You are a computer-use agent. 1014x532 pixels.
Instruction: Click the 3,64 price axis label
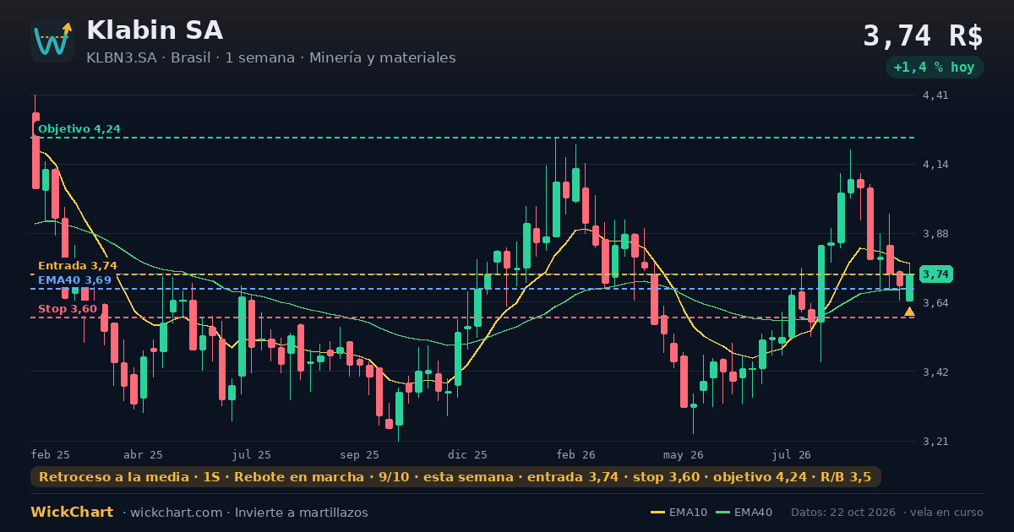tap(936, 303)
